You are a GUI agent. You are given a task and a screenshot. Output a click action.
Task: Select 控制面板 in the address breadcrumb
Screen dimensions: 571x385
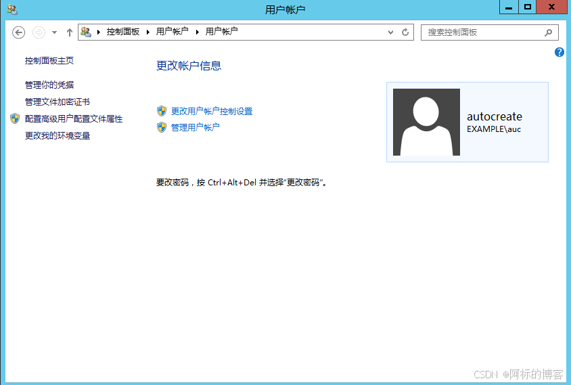click(123, 32)
